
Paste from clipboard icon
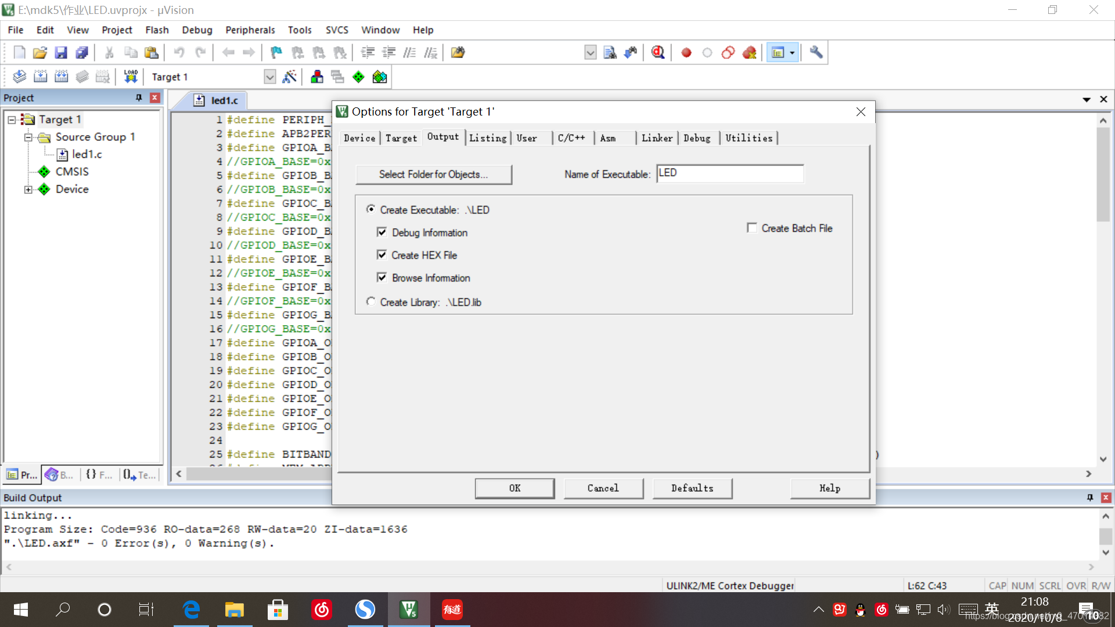(x=152, y=53)
